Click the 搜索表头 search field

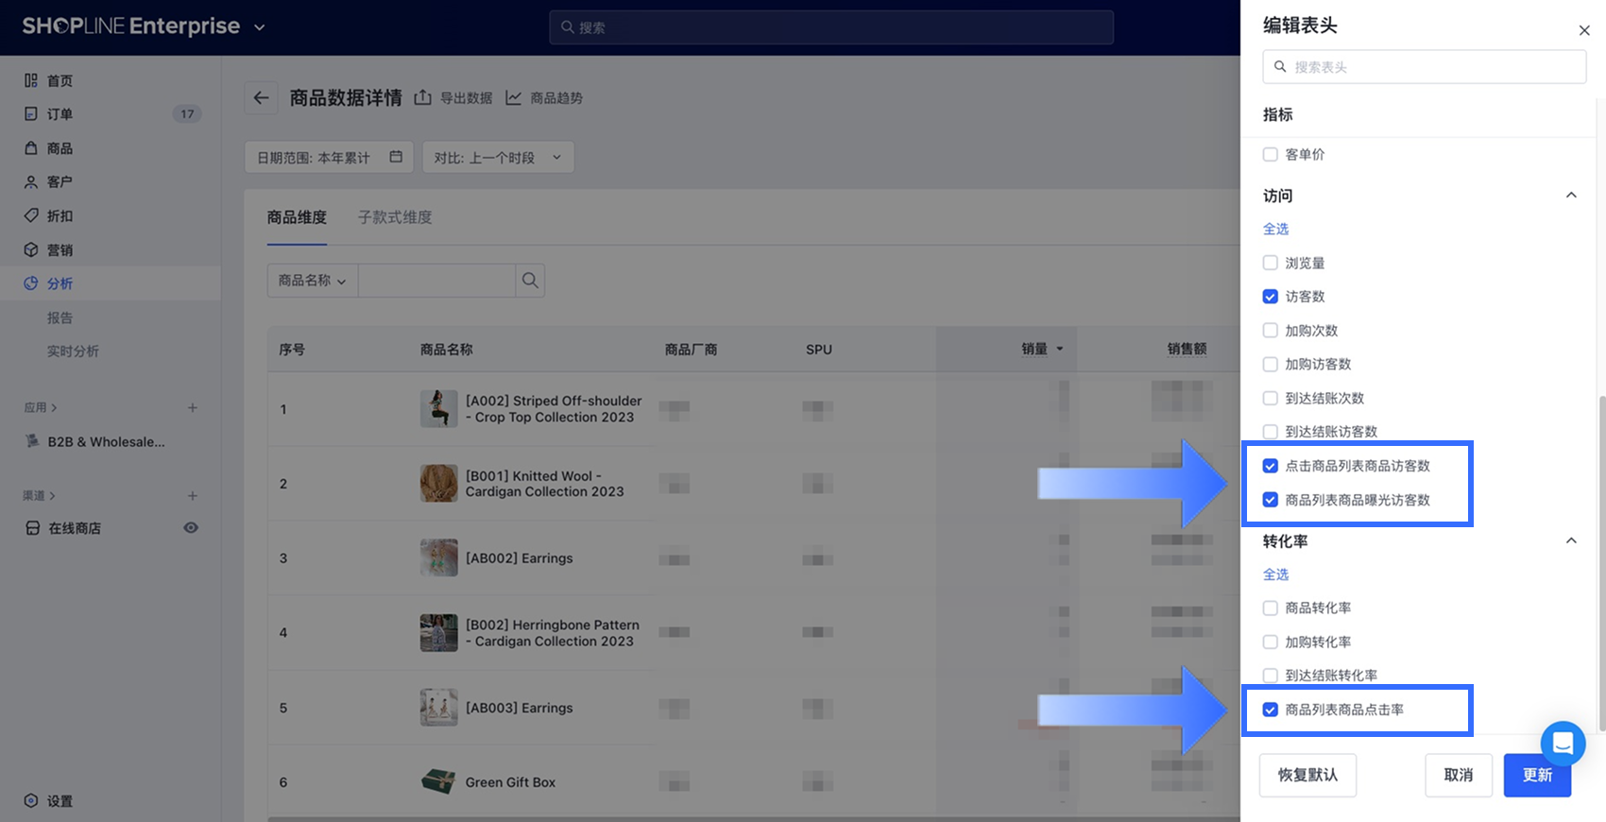pyautogui.click(x=1425, y=67)
